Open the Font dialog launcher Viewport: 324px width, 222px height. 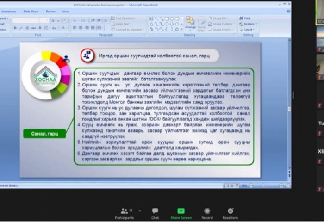[68, 35]
